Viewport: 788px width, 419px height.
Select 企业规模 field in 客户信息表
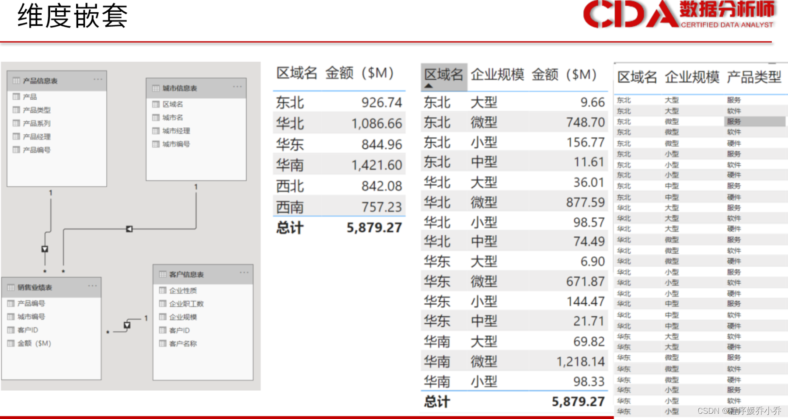(x=183, y=317)
